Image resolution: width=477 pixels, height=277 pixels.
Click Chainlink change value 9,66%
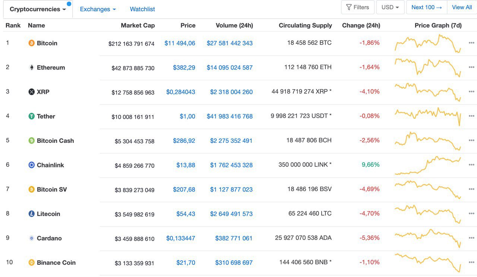(370, 165)
